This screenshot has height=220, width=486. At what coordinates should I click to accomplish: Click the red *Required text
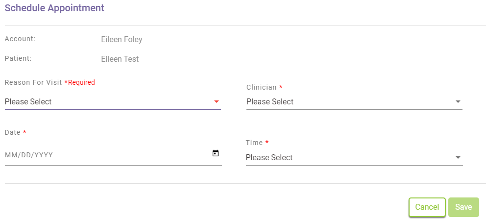tap(80, 82)
